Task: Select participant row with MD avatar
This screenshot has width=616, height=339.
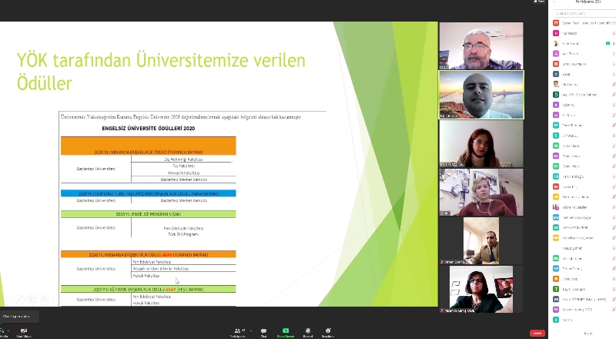Action: [x=584, y=217]
